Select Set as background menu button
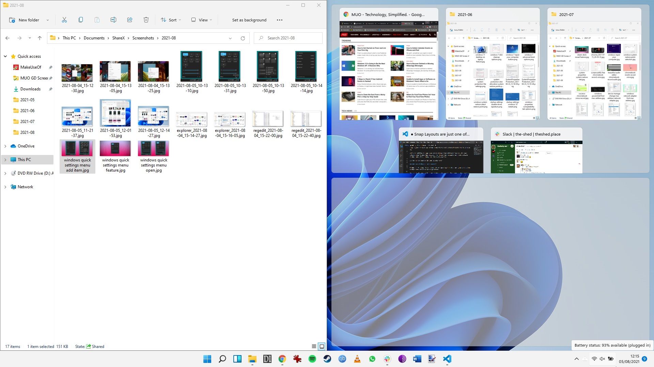654x367 pixels. click(249, 20)
